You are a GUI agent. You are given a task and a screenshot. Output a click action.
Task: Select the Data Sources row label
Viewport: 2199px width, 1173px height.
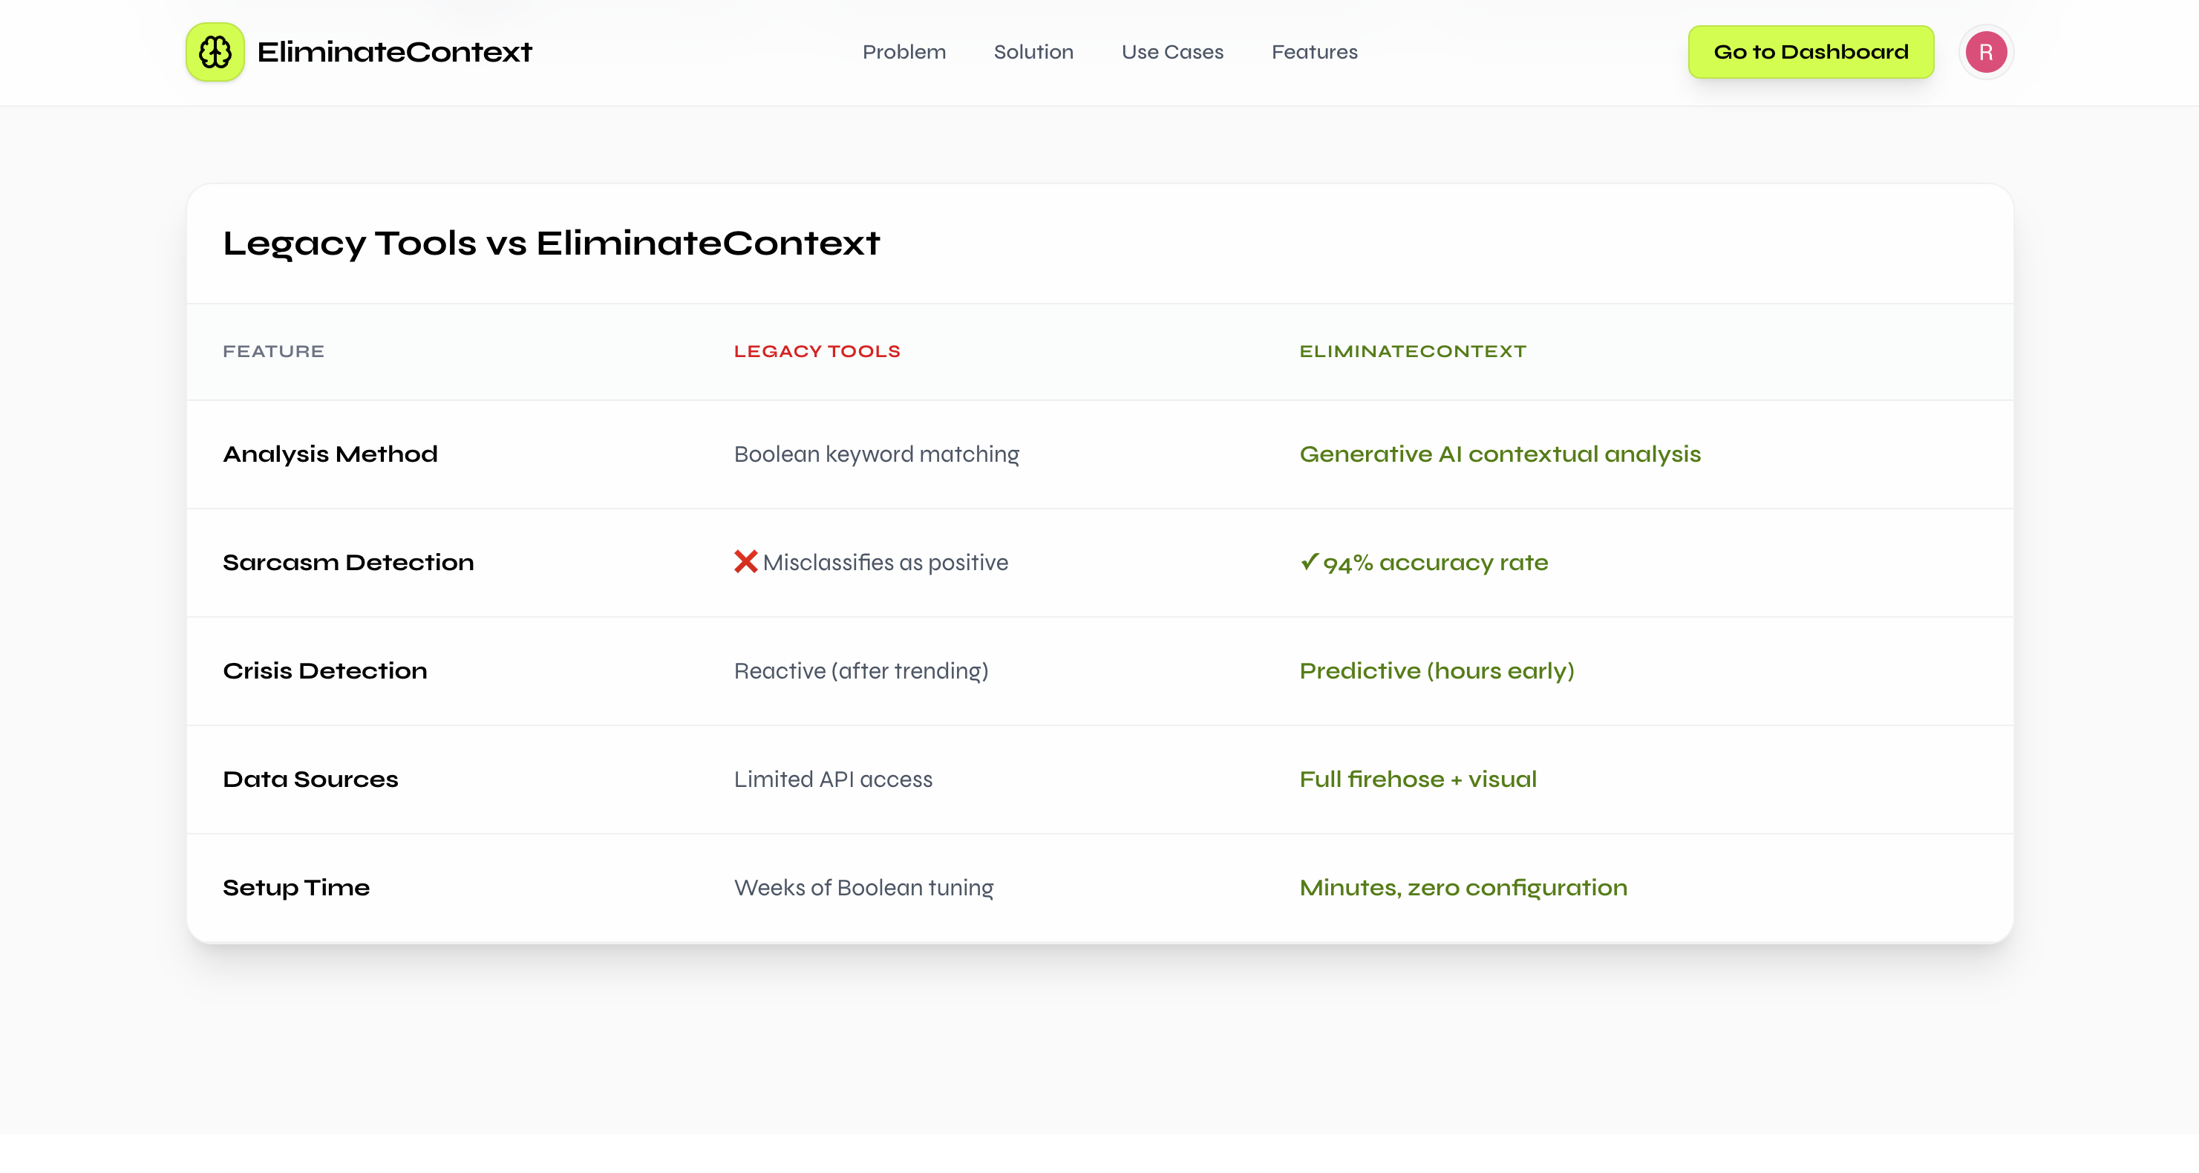[311, 779]
